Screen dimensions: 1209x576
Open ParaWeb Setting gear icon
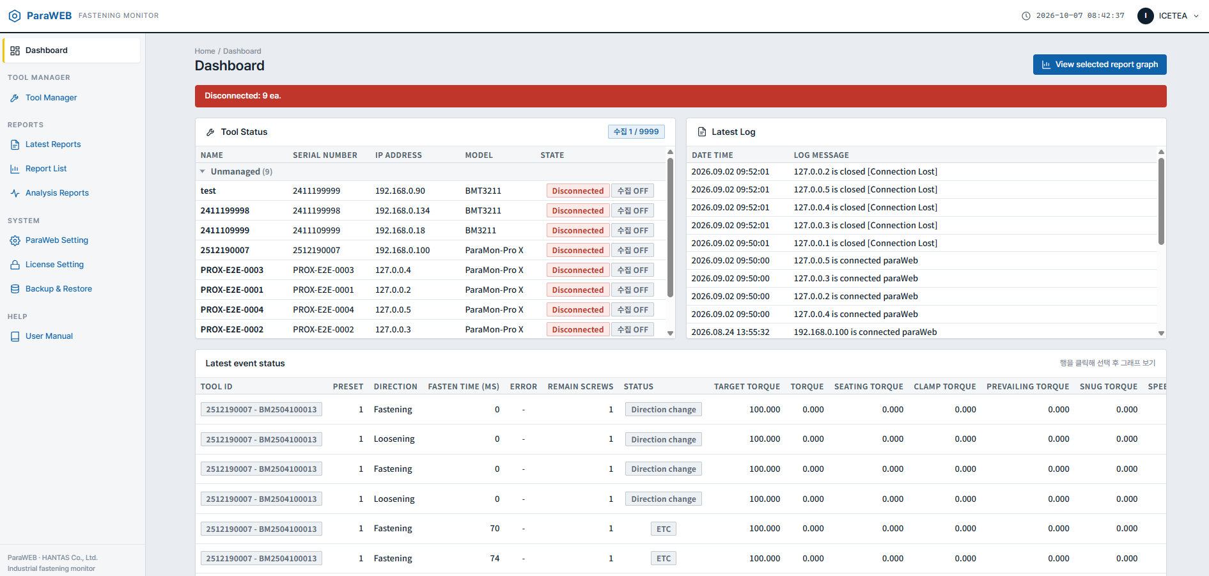tap(15, 240)
